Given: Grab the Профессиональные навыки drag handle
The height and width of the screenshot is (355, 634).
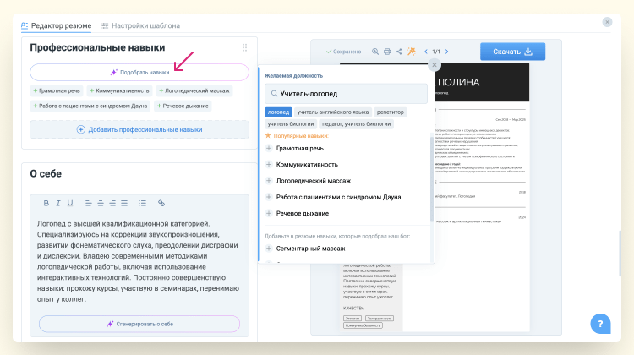Looking at the screenshot, I should pyautogui.click(x=244, y=47).
